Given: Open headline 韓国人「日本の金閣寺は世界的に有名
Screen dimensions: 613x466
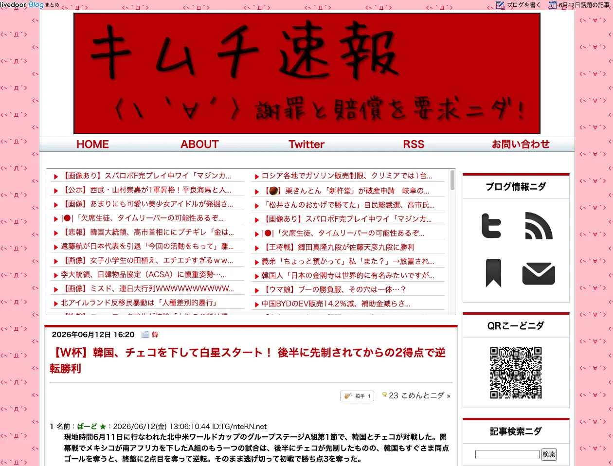Looking at the screenshot, I should [348, 276].
